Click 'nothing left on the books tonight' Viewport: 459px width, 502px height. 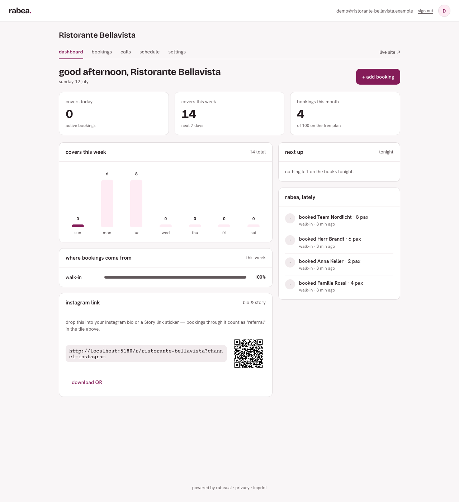click(x=319, y=172)
